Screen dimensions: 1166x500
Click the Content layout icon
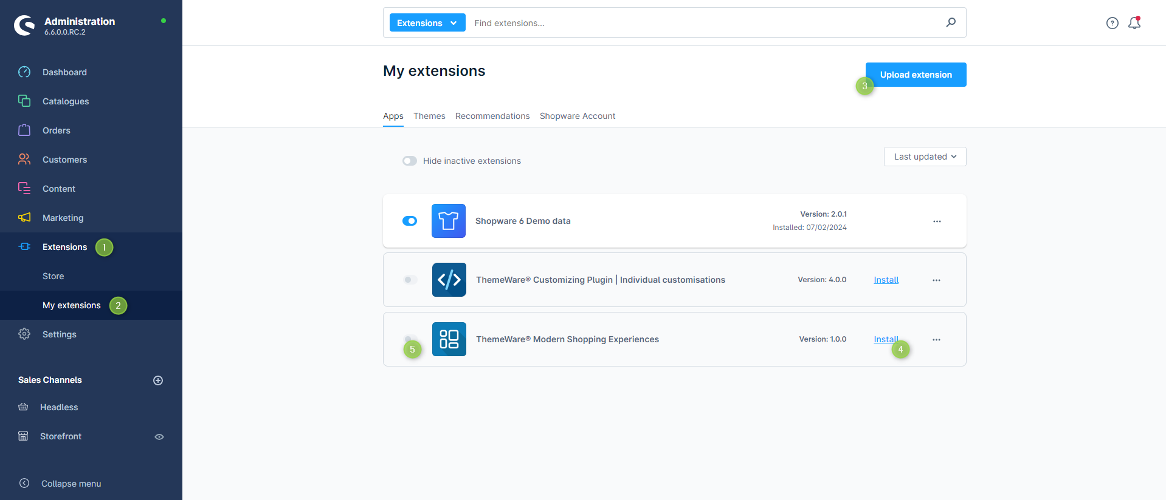pyautogui.click(x=24, y=188)
